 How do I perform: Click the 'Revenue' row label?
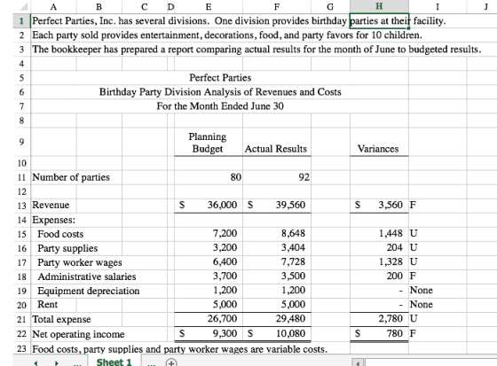tap(51, 206)
